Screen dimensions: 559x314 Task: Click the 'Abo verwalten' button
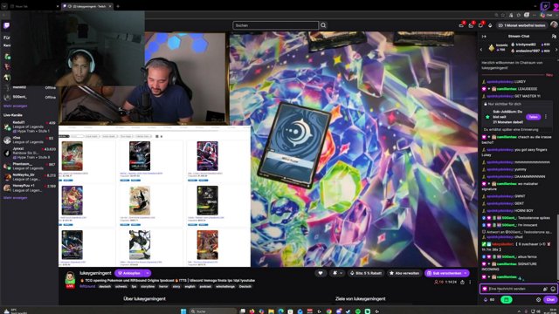[404, 273]
